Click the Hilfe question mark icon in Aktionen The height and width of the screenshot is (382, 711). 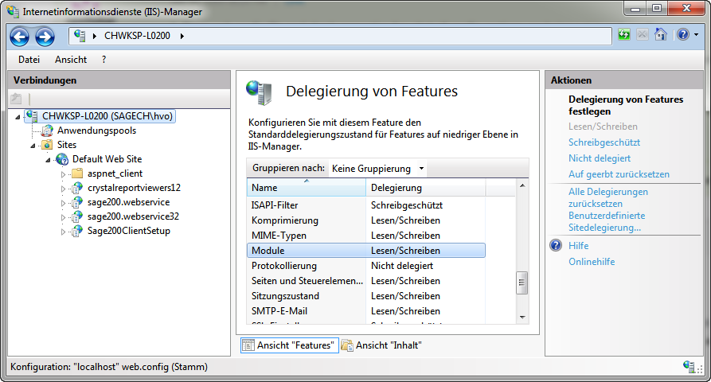pyautogui.click(x=556, y=246)
